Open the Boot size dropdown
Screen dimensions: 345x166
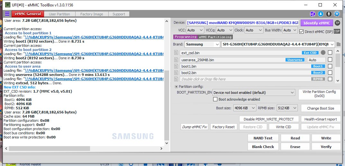(x=245, y=108)
